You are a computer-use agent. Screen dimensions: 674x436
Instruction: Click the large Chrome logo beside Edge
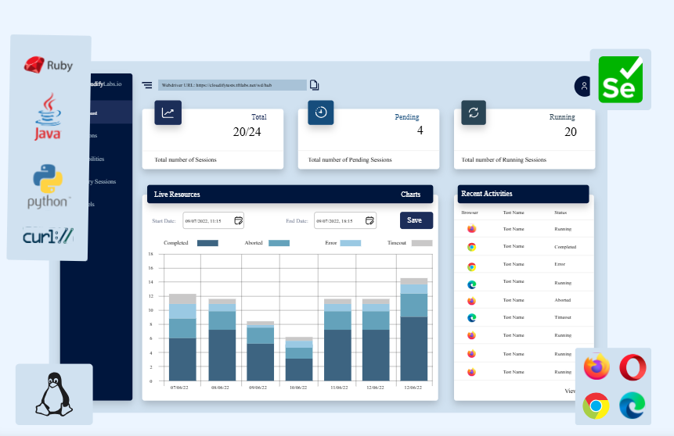[596, 406]
